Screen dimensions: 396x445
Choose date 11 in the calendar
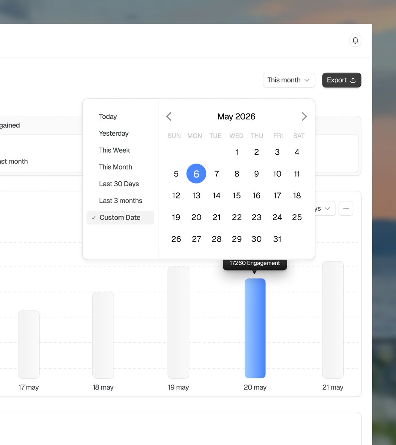pyautogui.click(x=297, y=174)
